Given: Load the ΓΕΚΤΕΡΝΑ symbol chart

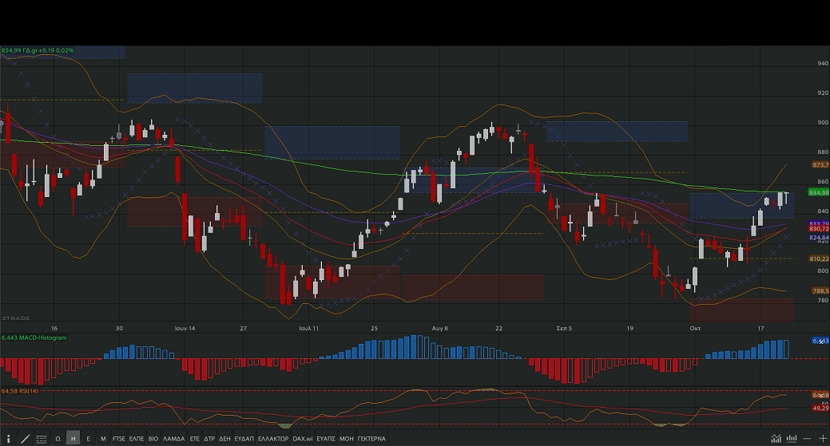Looking at the screenshot, I should [371, 439].
